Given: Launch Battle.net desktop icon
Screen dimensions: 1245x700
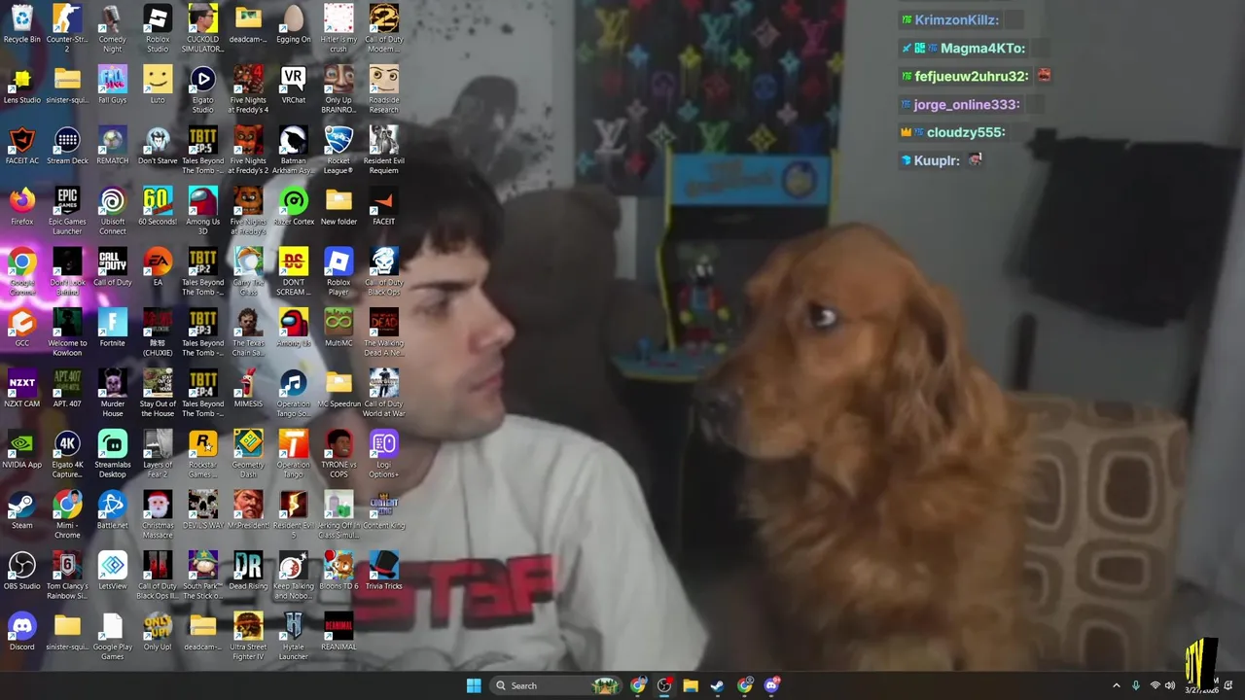Looking at the screenshot, I should pos(112,510).
